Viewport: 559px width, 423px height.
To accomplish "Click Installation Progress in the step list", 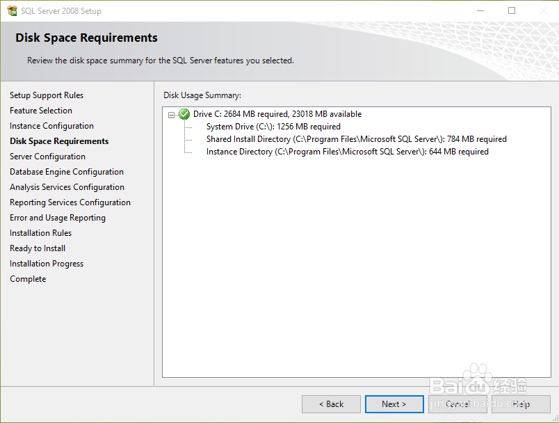I will coord(47,264).
